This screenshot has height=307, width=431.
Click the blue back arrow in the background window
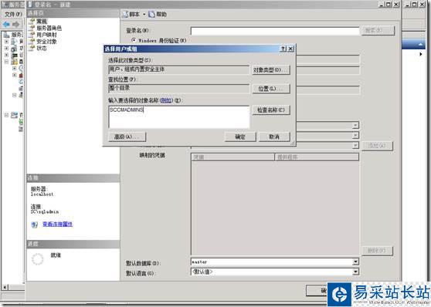6,24
